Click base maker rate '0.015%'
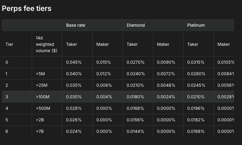This screenshot has width=242, height=145. [x=103, y=62]
